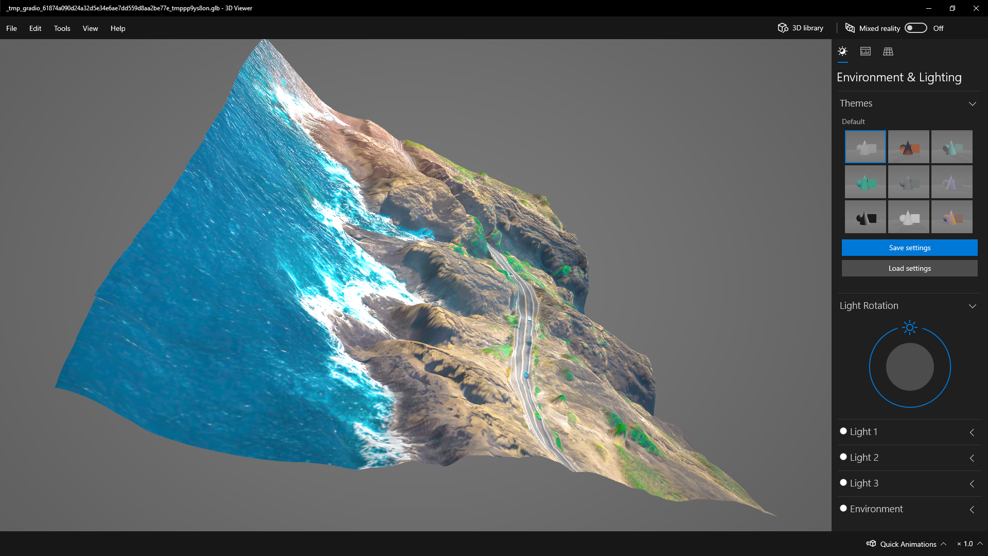Disable the Environment lighting toggle
This screenshot has width=988, height=556.
click(843, 508)
